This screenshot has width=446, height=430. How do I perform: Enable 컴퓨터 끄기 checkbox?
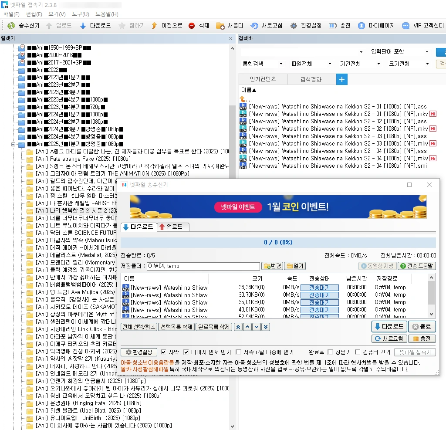click(358, 352)
